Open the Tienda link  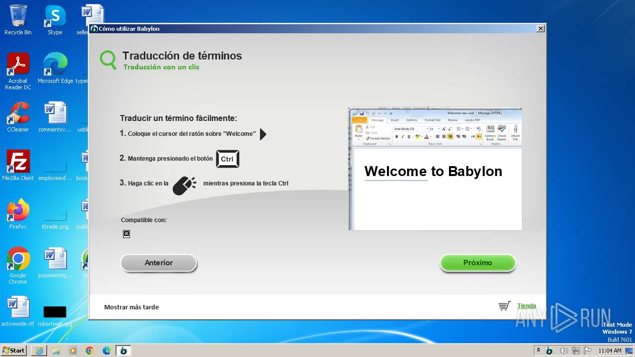pyautogui.click(x=526, y=306)
